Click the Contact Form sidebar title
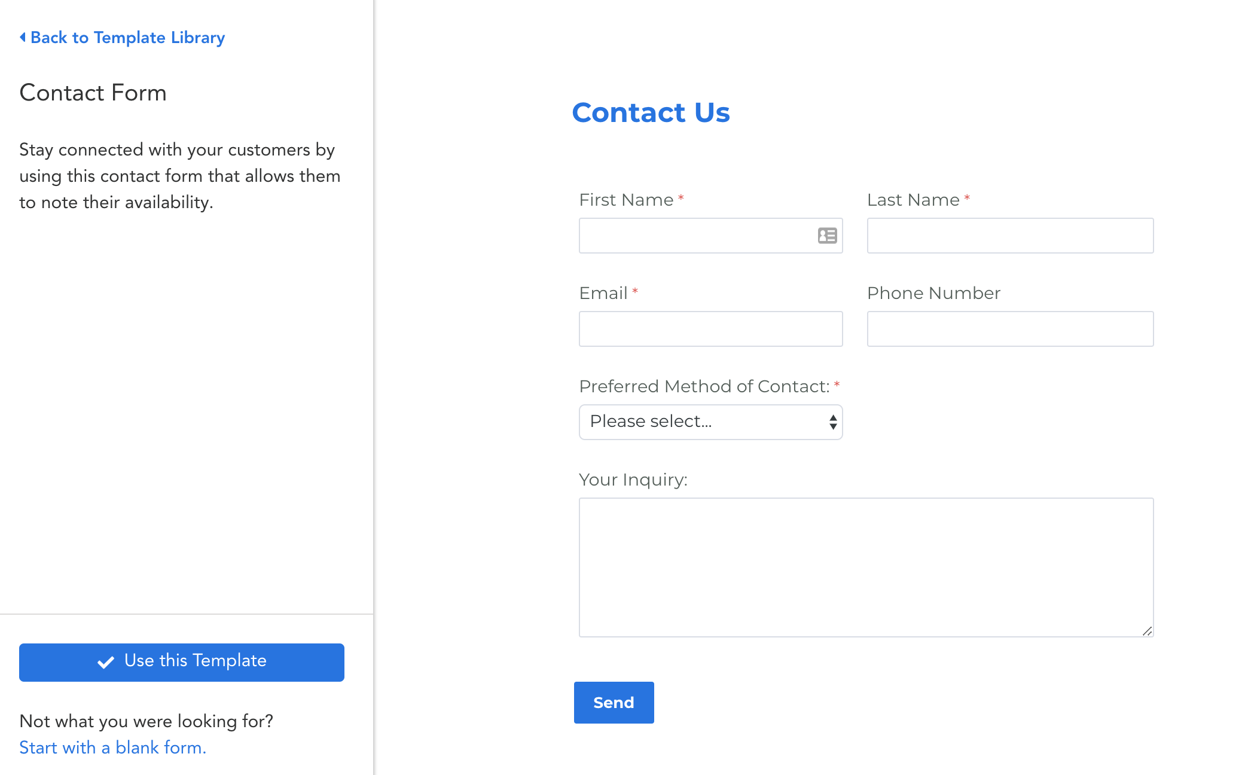 click(x=93, y=93)
